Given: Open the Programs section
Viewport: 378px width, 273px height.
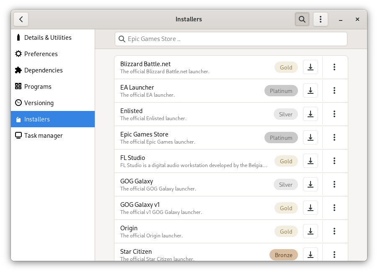Looking at the screenshot, I should point(38,87).
